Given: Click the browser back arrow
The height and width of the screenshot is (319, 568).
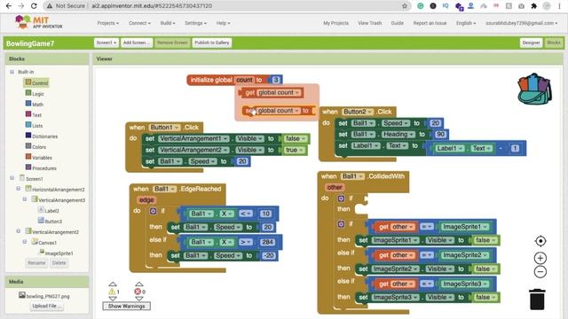Looking at the screenshot, I should 9,6.
